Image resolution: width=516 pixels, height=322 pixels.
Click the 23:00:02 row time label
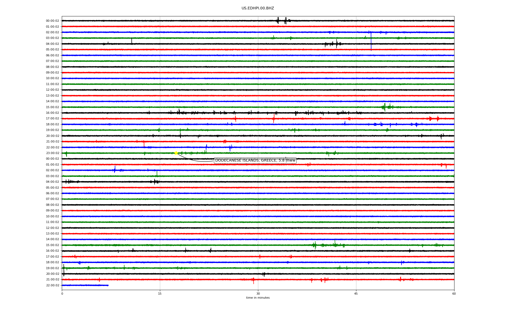52,153
